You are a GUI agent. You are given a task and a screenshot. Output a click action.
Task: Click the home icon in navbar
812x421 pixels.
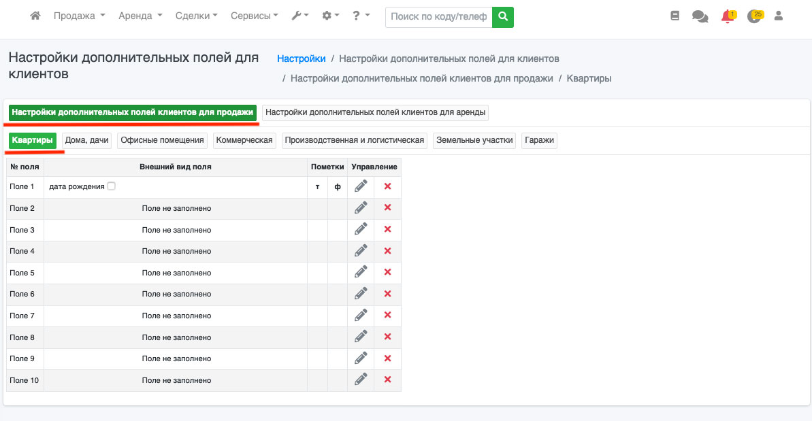click(x=35, y=16)
